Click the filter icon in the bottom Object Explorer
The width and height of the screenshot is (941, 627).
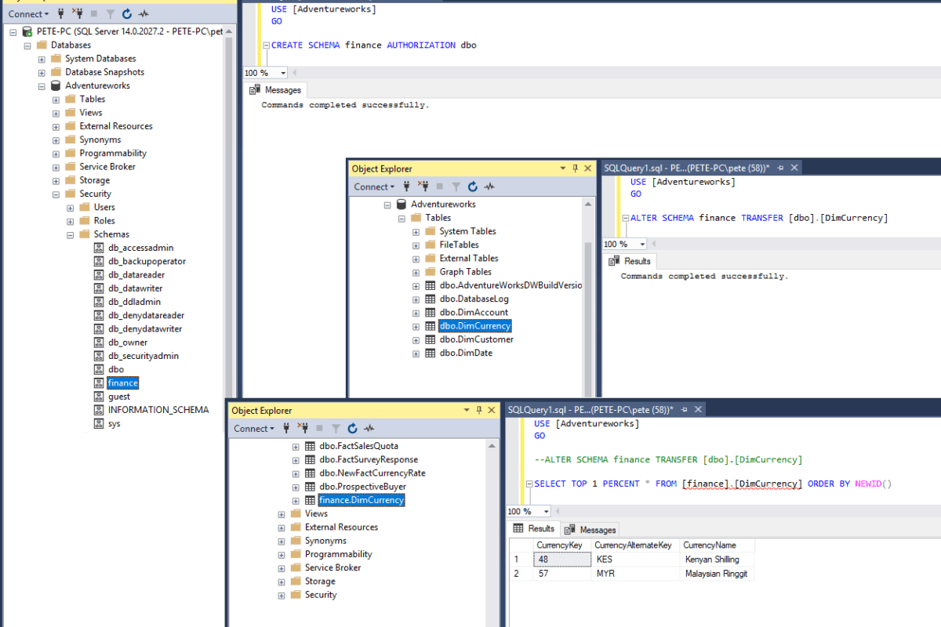coord(336,428)
